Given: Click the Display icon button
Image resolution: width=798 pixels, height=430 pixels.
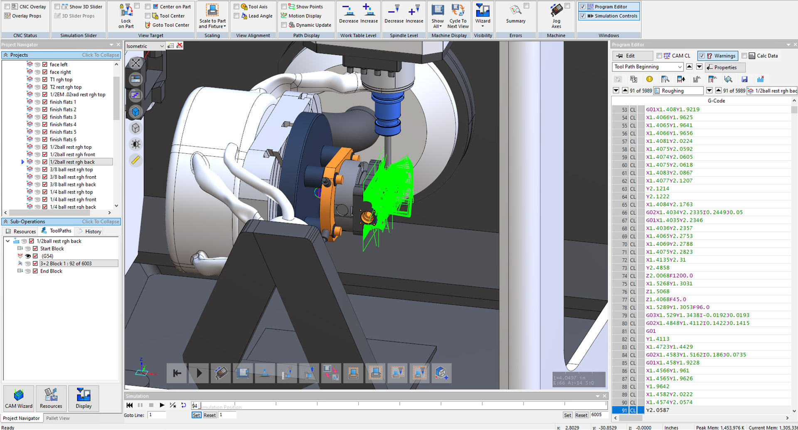Looking at the screenshot, I should pos(84,398).
